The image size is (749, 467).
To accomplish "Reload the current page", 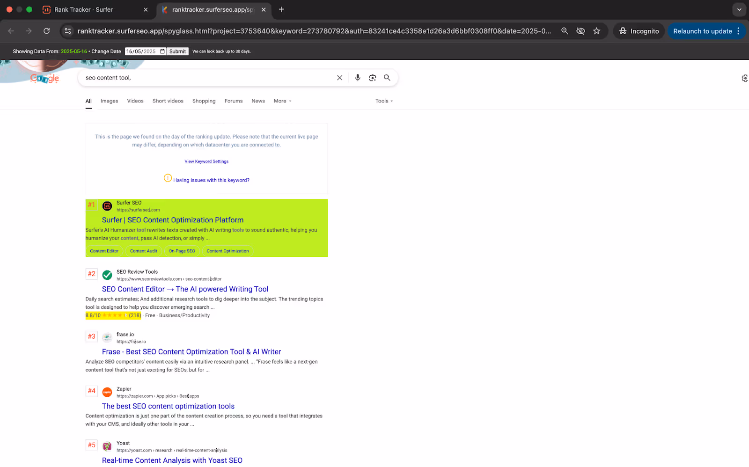I will pyautogui.click(x=46, y=31).
